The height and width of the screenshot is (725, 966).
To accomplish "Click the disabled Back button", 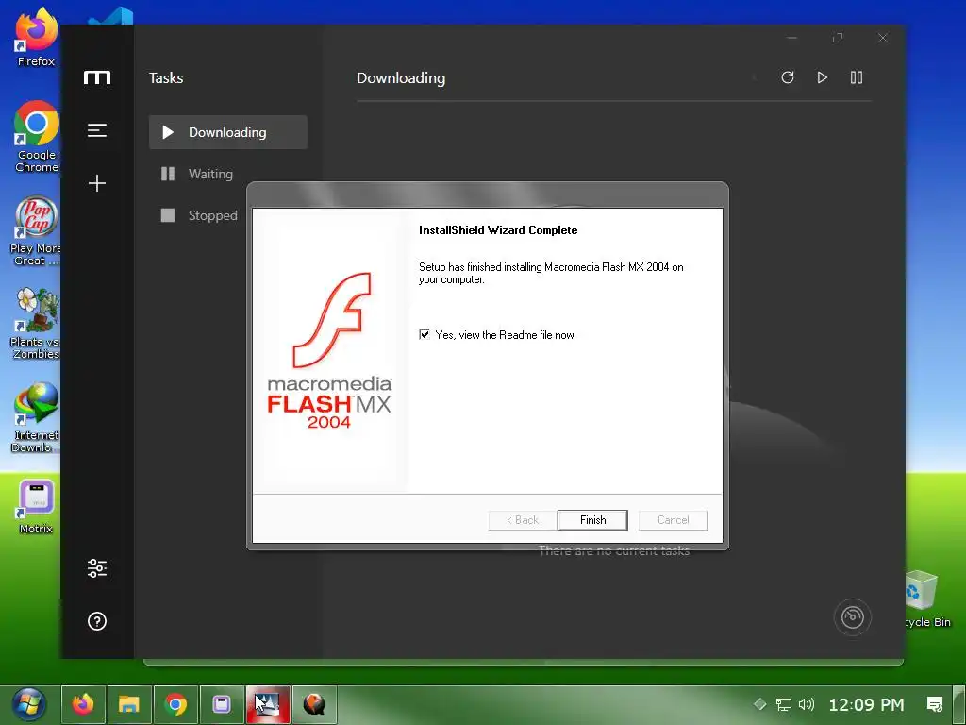I will coord(523,520).
